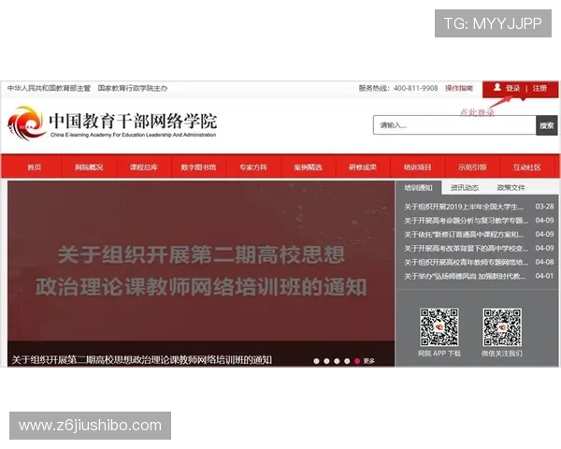Screen dimensions: 561x449
Task: Click 国家教育行政学院主办 text
Action: [133, 88]
